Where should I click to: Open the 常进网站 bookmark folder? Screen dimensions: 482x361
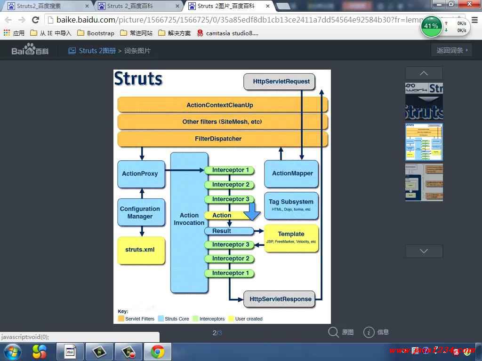(x=136, y=33)
